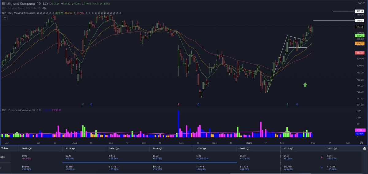This screenshot has width=368, height=174.
Task: Click the green 890.73 moving average label
Action: pos(359,36)
